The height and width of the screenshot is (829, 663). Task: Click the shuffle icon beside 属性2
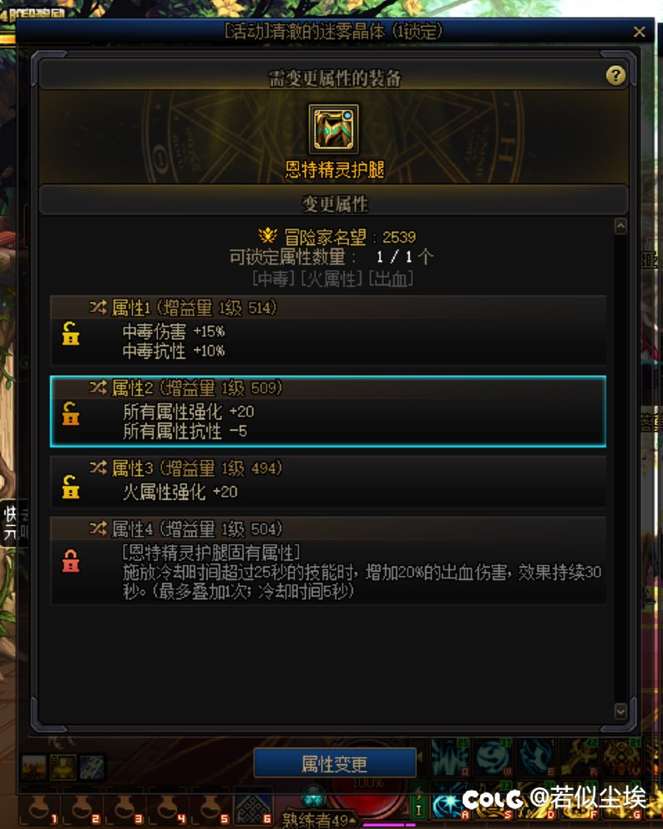point(98,387)
